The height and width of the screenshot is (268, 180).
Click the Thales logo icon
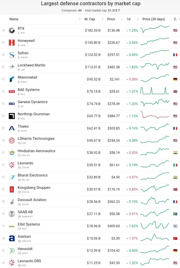point(12,128)
